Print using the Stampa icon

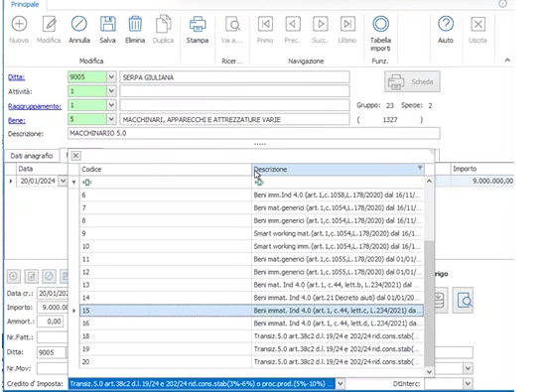tap(198, 24)
